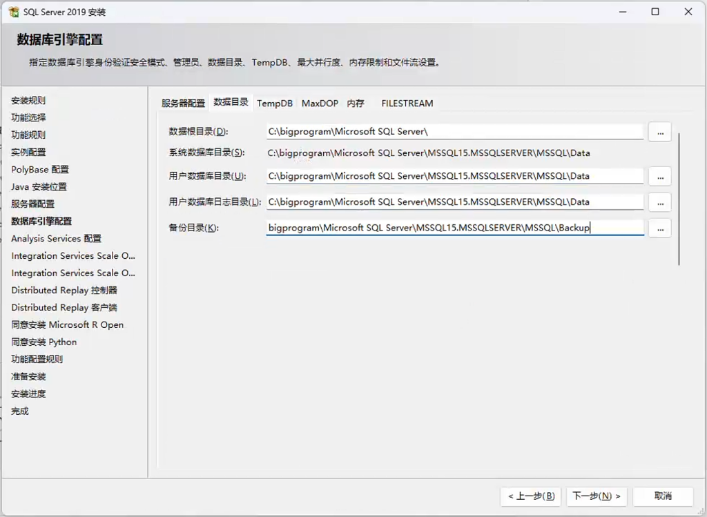Click the 用户数据库日志目录(L) label

(215, 202)
